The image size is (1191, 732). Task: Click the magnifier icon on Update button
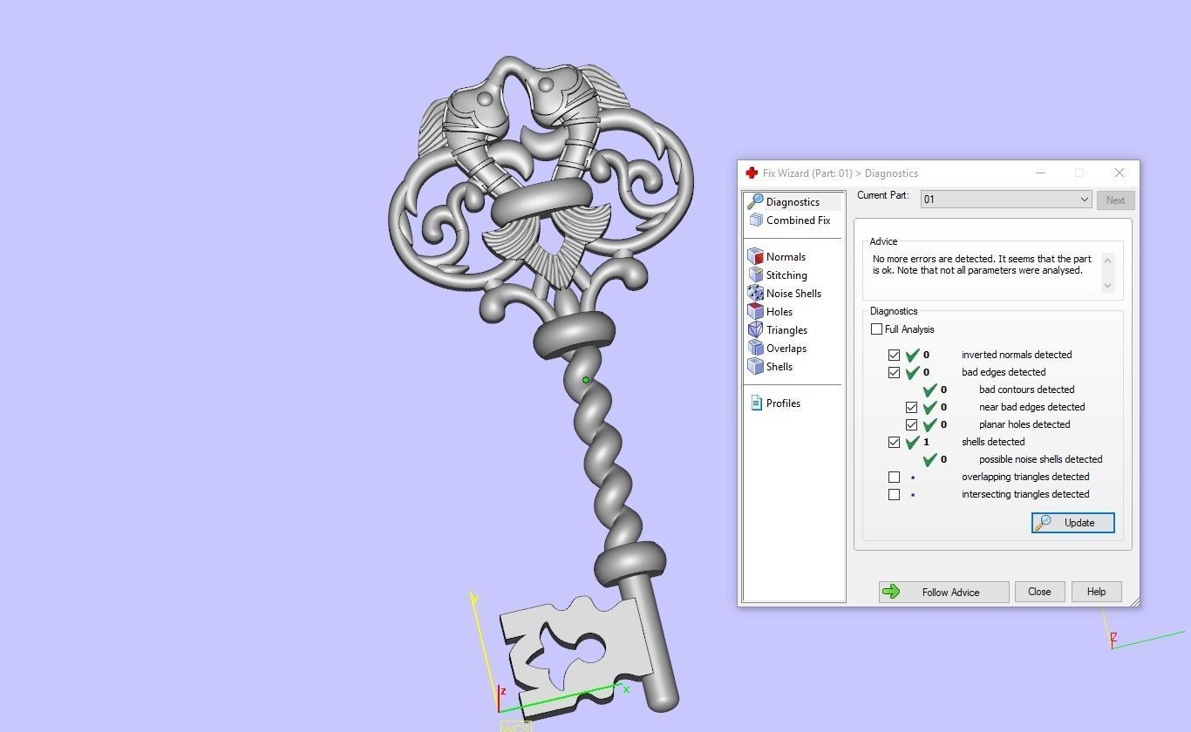click(1043, 523)
